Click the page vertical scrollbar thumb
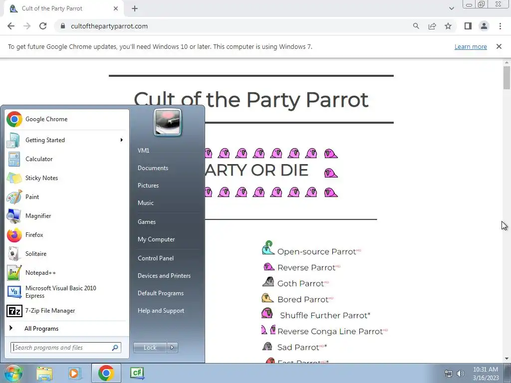511x383 pixels. pos(507,77)
